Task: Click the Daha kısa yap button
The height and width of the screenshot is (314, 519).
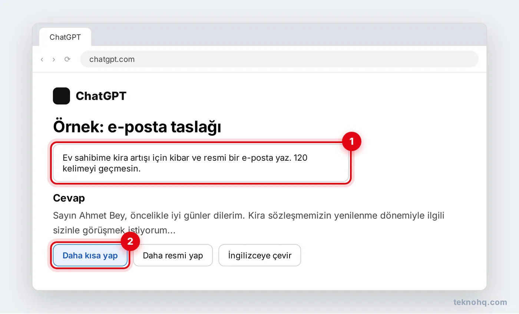Action: click(x=90, y=255)
